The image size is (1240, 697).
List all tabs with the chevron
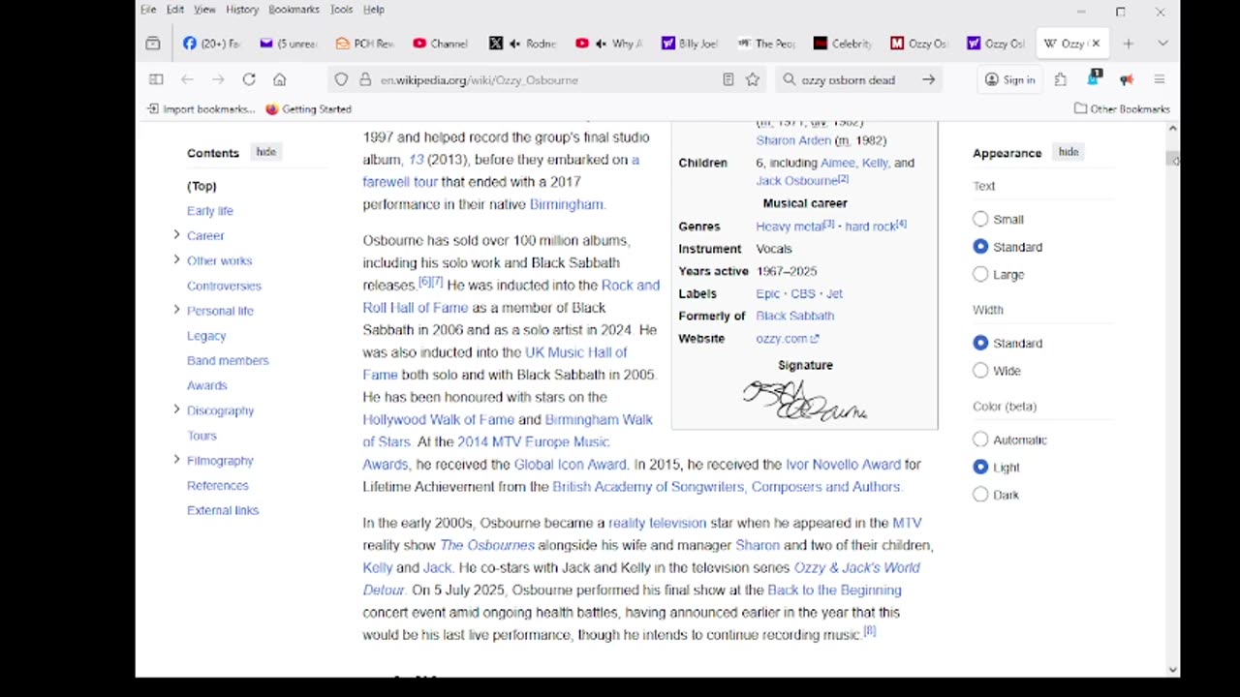[1162, 44]
